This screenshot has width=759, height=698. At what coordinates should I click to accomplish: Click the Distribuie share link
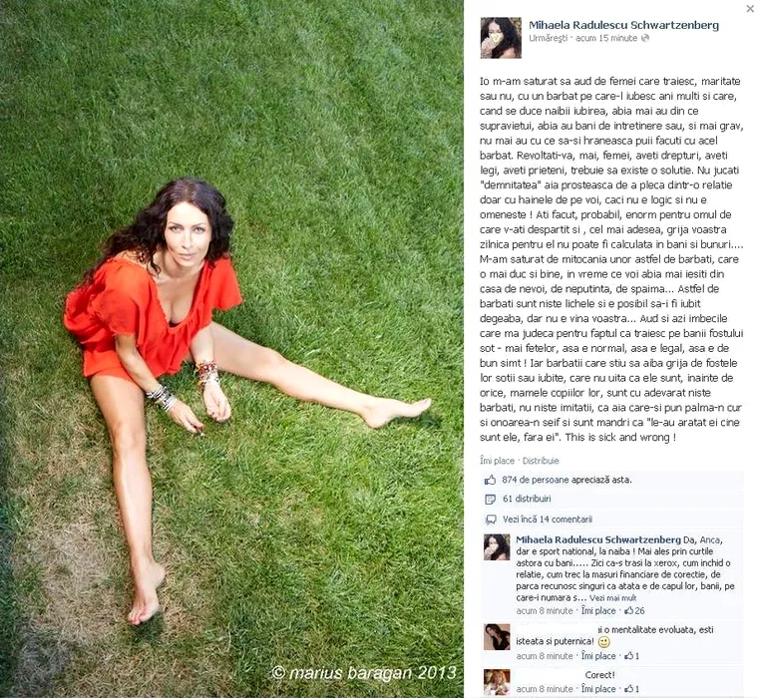541,461
